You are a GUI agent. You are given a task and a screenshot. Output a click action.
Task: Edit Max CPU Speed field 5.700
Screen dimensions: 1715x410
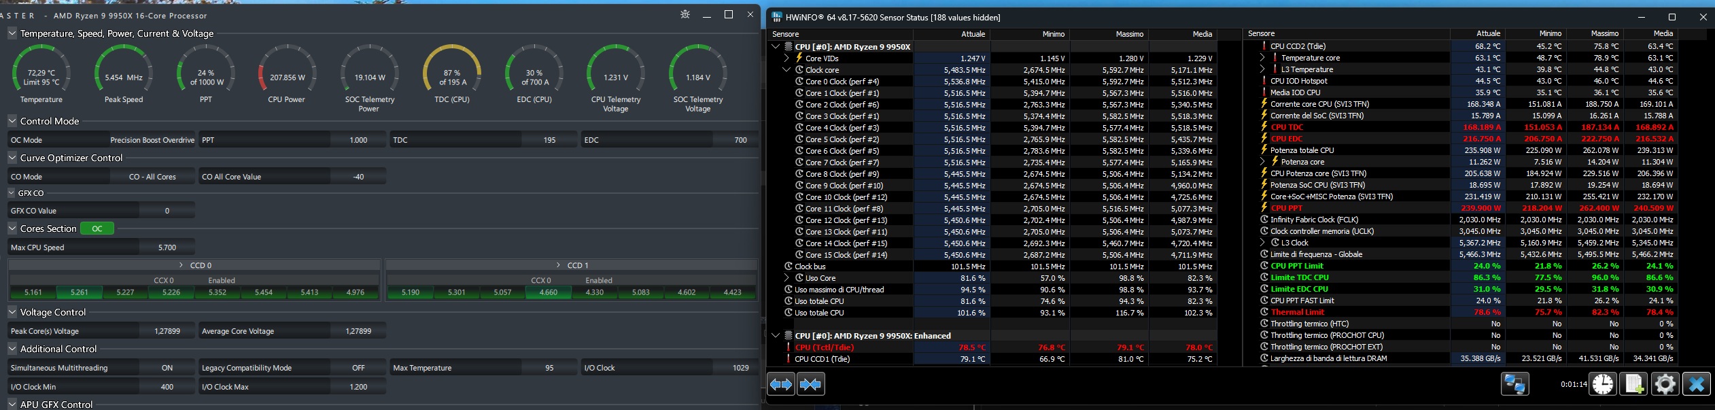(x=167, y=247)
